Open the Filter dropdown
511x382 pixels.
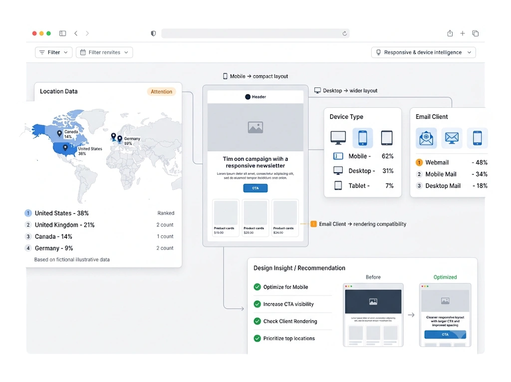(54, 52)
